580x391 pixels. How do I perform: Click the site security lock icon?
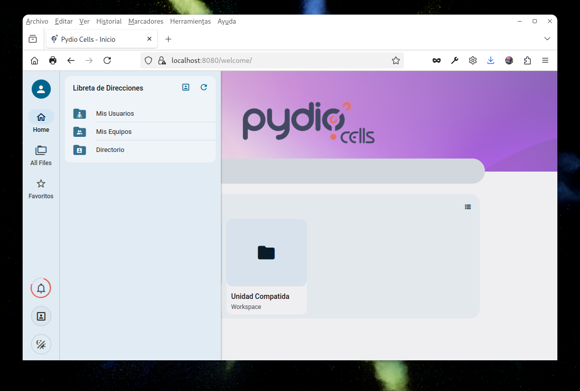(162, 60)
